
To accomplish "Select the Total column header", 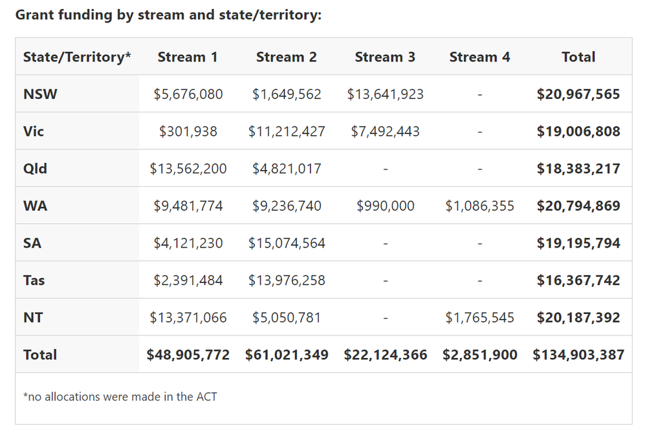I will coord(578,57).
